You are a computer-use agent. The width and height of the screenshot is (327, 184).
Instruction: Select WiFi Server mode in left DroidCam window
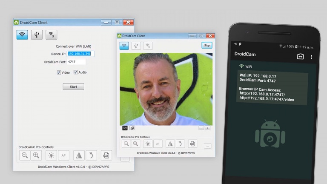point(51,34)
